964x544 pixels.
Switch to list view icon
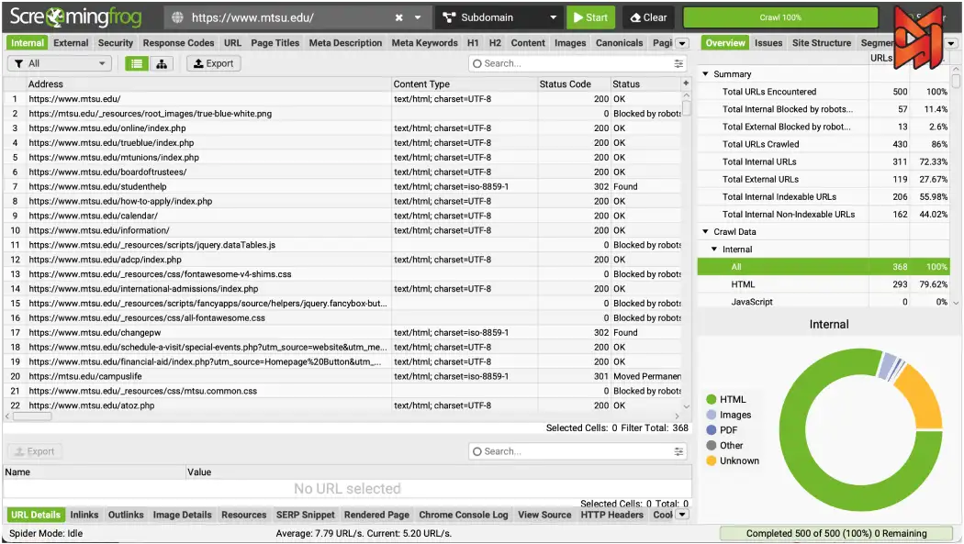137,63
